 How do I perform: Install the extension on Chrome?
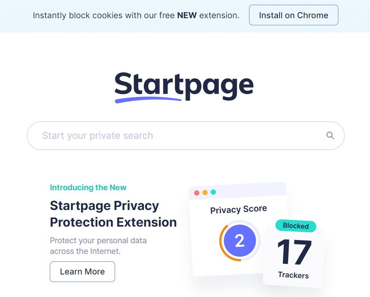point(294,15)
